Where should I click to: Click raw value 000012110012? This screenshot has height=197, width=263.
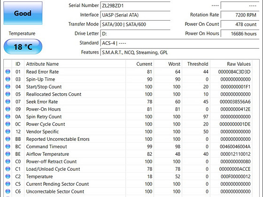click(x=235, y=154)
